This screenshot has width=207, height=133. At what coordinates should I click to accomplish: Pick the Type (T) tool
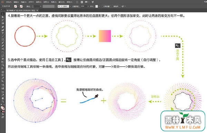pyautogui.click(x=3, y=33)
